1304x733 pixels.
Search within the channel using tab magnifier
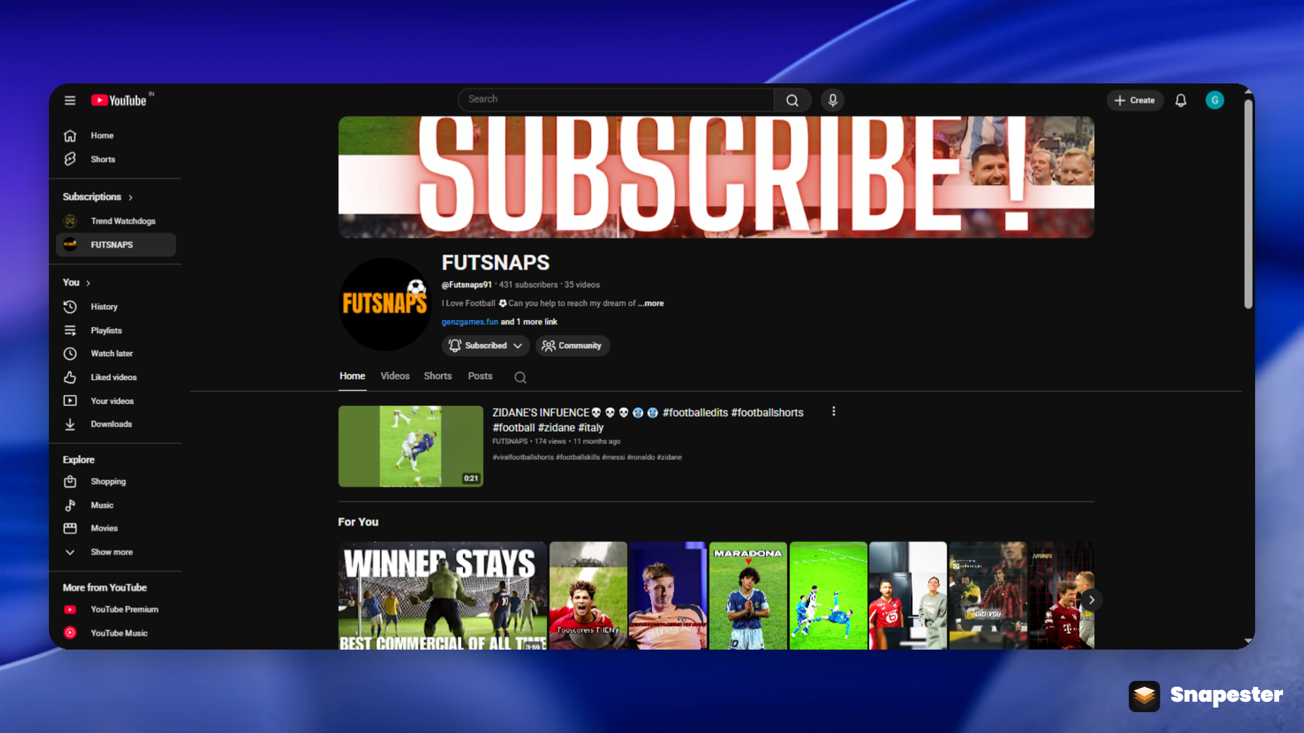point(520,377)
